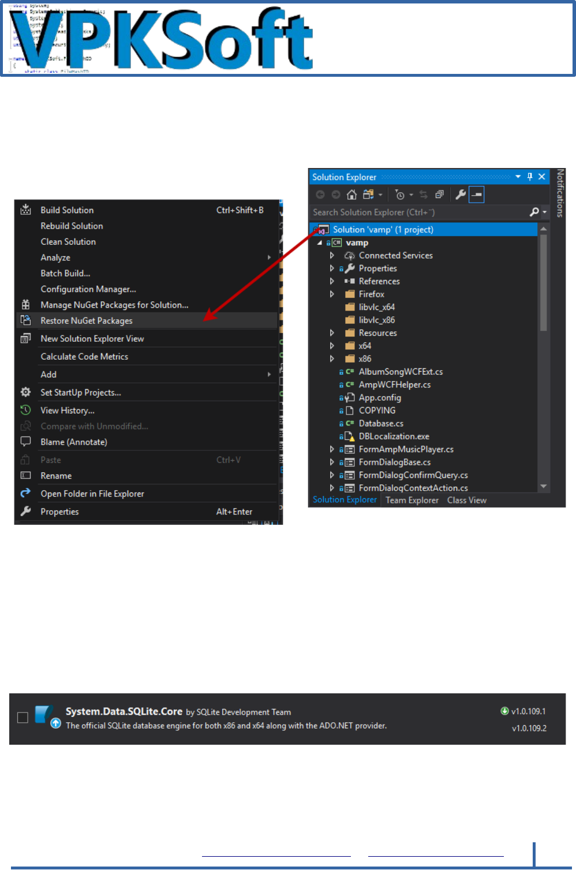
Task: Open the Analyze submenu
Action: (x=147, y=257)
